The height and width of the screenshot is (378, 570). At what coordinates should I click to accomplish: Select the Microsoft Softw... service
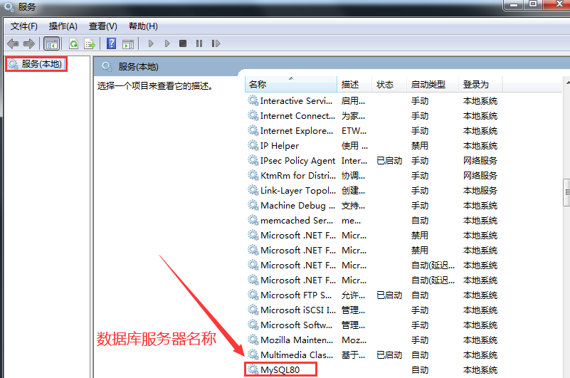(373, 325)
